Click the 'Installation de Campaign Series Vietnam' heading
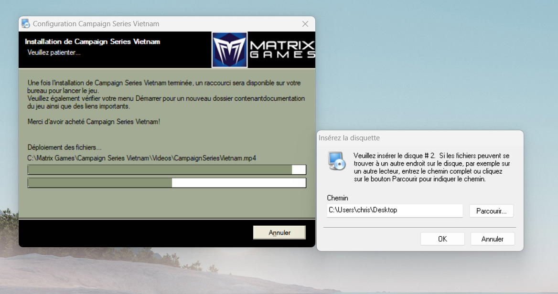The height and width of the screenshot is (294, 558). 93,42
